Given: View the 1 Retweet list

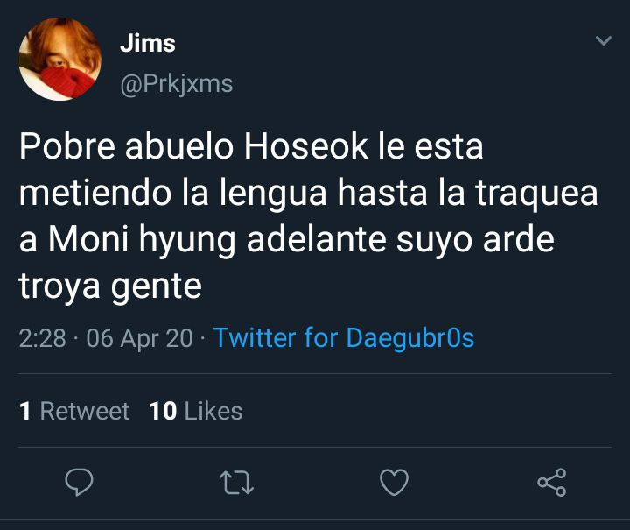Looking at the screenshot, I should click(x=74, y=411).
